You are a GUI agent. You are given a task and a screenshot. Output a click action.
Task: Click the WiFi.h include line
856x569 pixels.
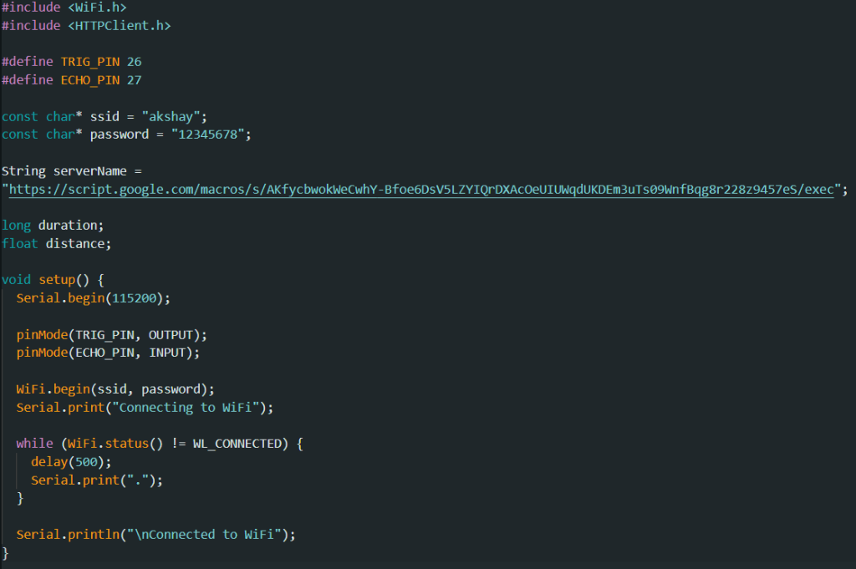tap(64, 8)
